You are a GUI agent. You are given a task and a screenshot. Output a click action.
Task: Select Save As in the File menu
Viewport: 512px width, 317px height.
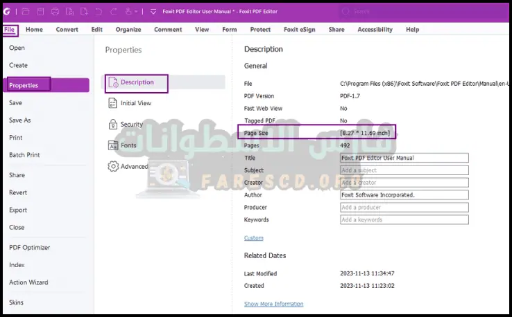click(x=20, y=120)
